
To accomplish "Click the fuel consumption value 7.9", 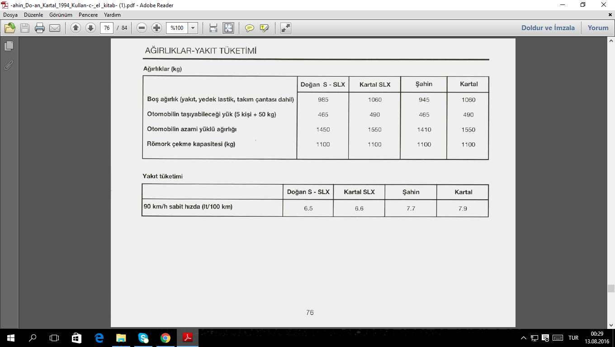I will 463,208.
